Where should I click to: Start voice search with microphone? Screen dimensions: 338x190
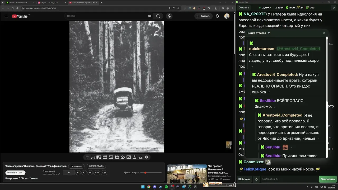point(169,16)
